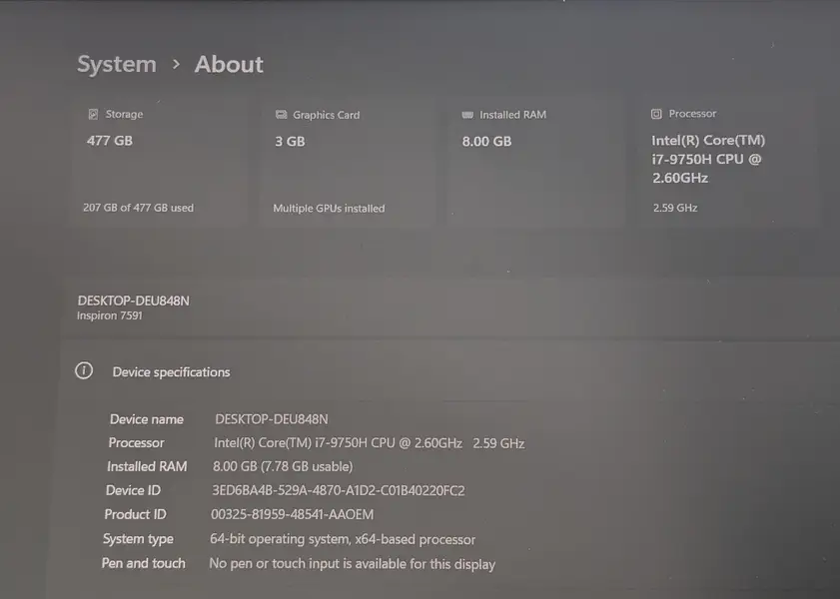The image size is (840, 599).
Task: Click the Device specifications info icon
Action: [x=85, y=371]
